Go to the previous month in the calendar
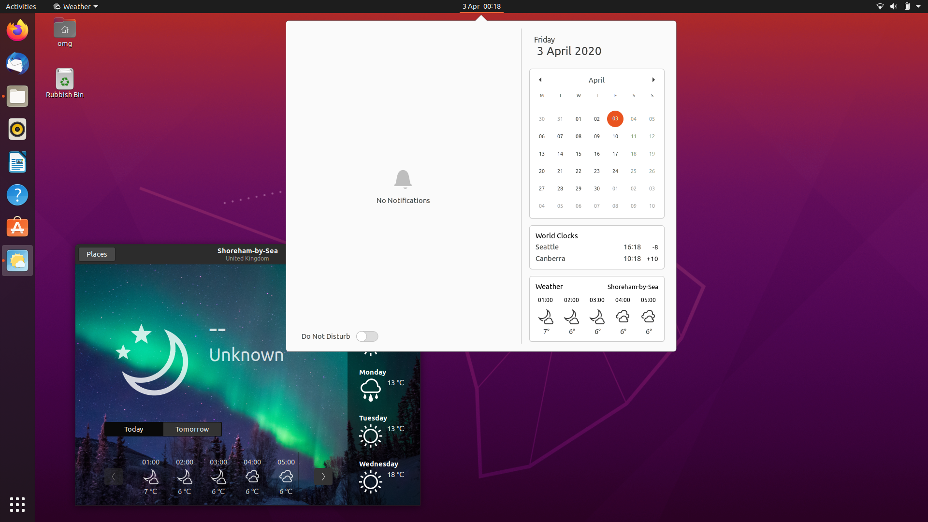Viewport: 928px width, 522px height. 539,80
